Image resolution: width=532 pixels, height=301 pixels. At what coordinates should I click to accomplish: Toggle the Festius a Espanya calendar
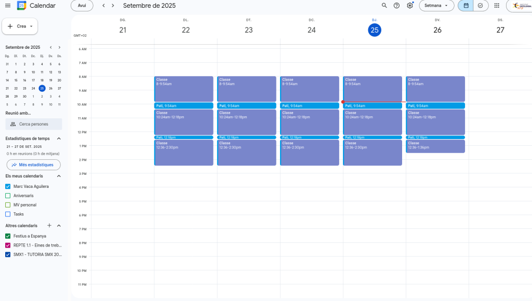click(8, 236)
